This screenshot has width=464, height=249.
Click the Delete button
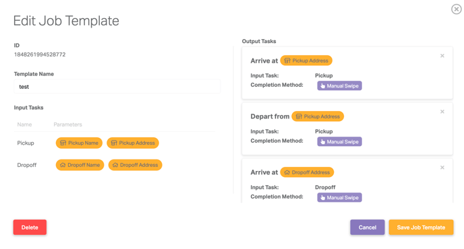click(30, 227)
